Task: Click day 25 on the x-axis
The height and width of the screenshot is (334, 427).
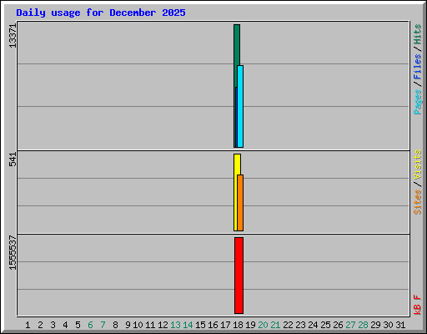Action: coord(325,325)
